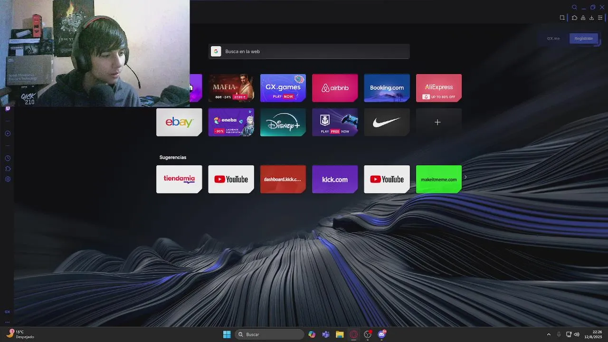Open the Nike speed dial tile
The height and width of the screenshot is (342, 608).
tap(387, 122)
